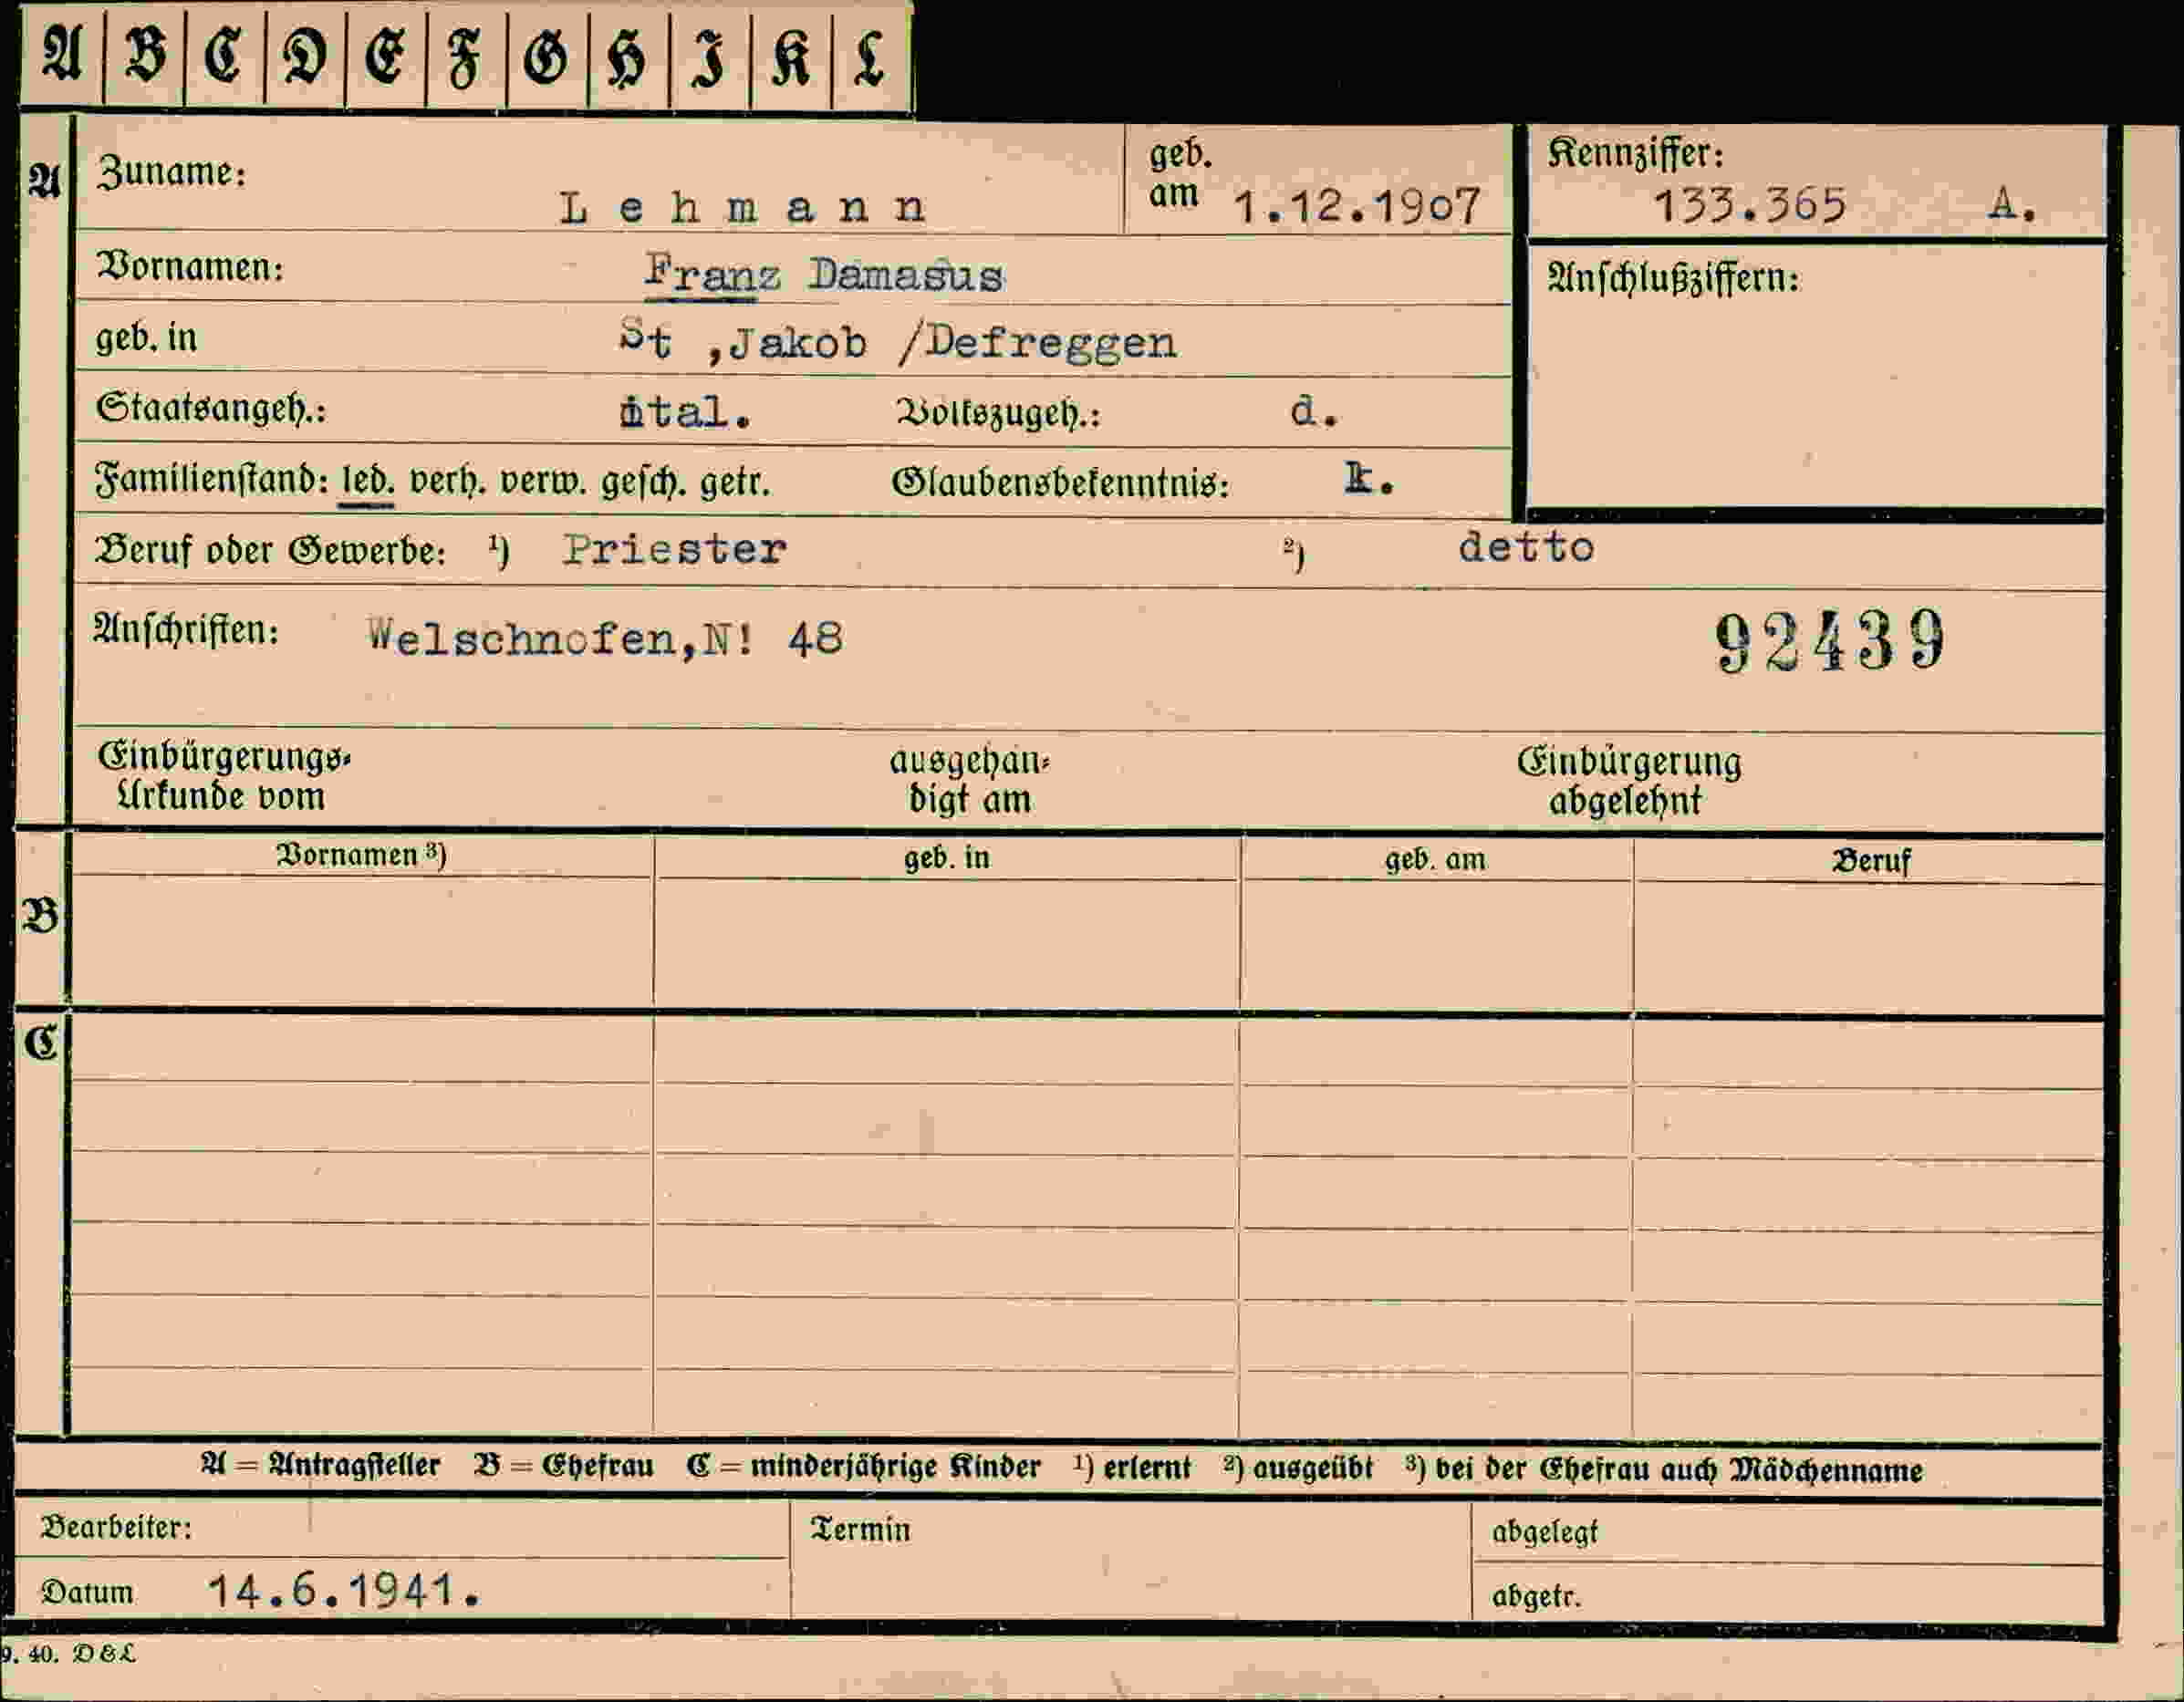Click the 'Anschriften:' label
The width and height of the screenshot is (2184, 1702).
[186, 631]
